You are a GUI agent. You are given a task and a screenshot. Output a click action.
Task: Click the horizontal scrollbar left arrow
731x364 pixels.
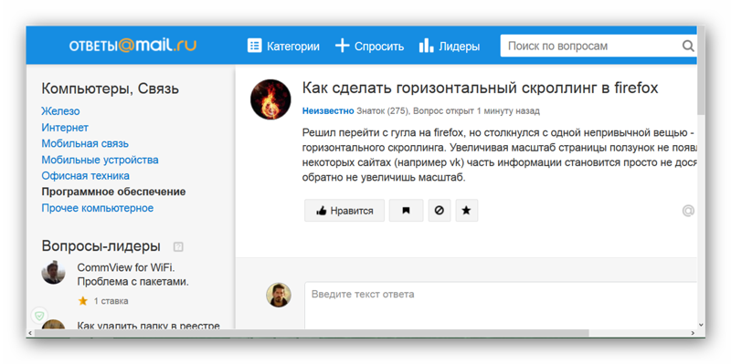point(29,333)
